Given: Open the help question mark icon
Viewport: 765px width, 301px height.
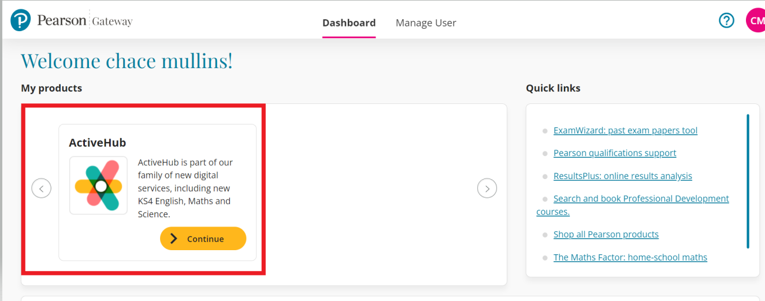Looking at the screenshot, I should coord(726,21).
